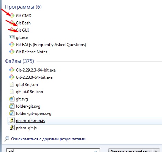Click the Git Bash program icon
162x152 pixels.
tap(12, 23)
